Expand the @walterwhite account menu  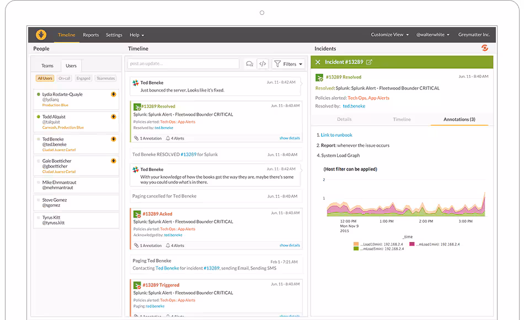tap(432, 35)
